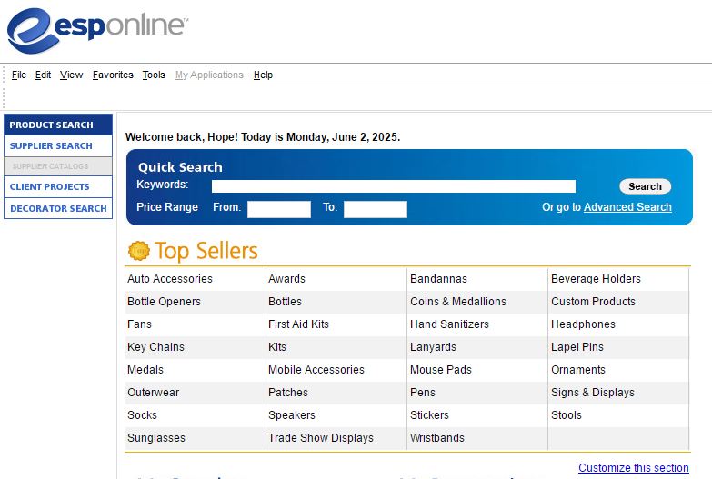
Task: Open the Speakers category
Action: pyautogui.click(x=292, y=415)
